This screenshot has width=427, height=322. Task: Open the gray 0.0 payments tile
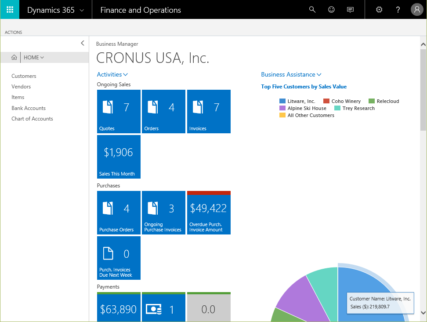tap(209, 307)
